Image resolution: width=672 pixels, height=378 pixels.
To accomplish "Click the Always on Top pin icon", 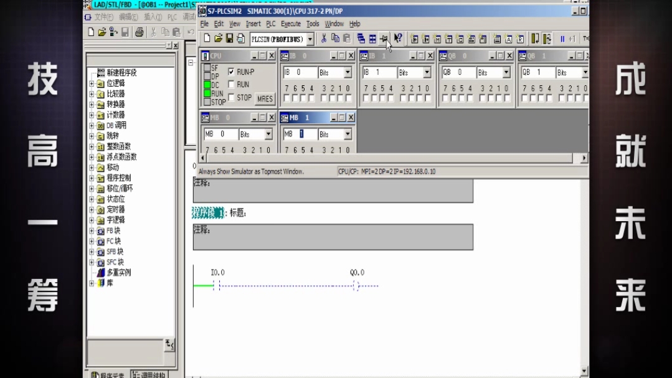I will [384, 39].
